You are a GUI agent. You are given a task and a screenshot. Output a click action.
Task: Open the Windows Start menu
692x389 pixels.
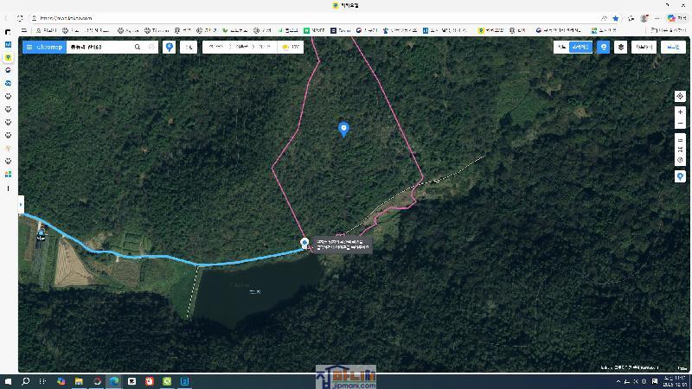pos(9,381)
